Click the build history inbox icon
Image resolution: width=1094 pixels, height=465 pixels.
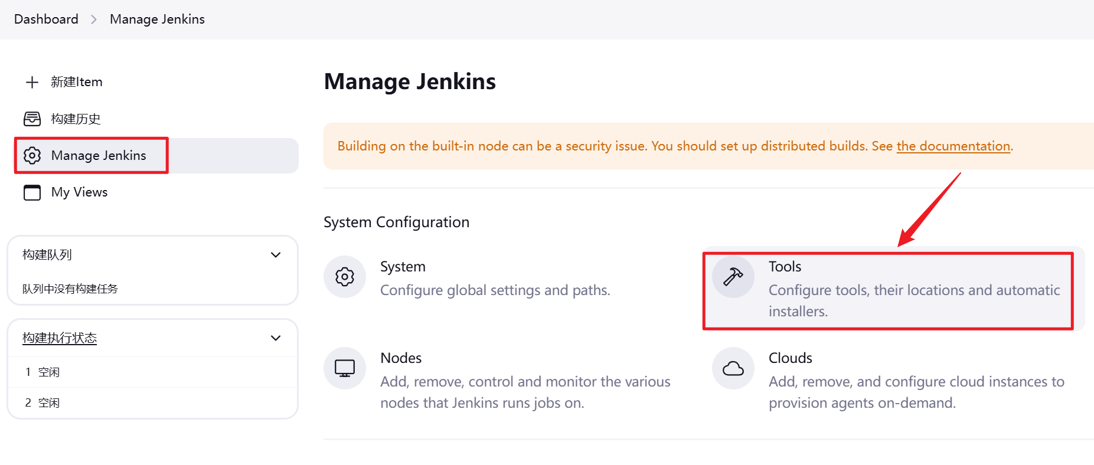coord(32,119)
